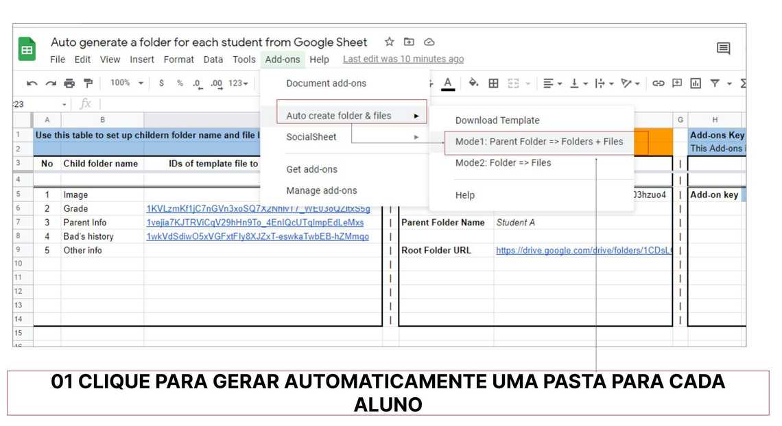782x426 pixels.
Task: Open the comment history icon
Action: tap(723, 48)
